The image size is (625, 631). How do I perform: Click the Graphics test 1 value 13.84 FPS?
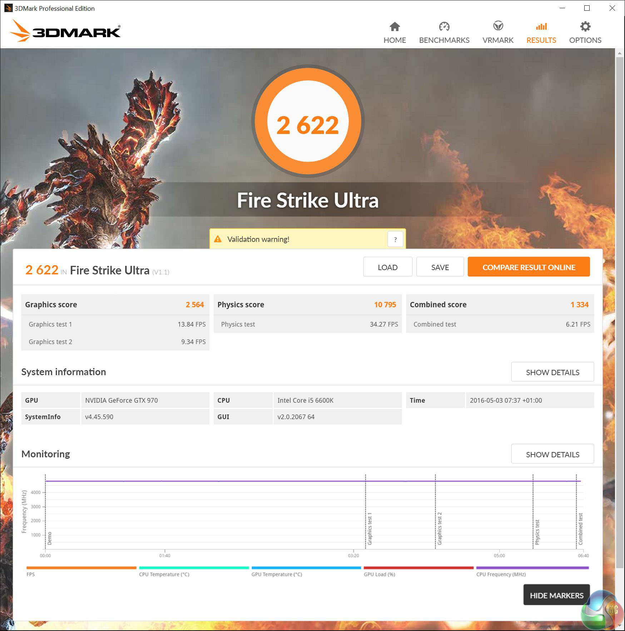[192, 324]
